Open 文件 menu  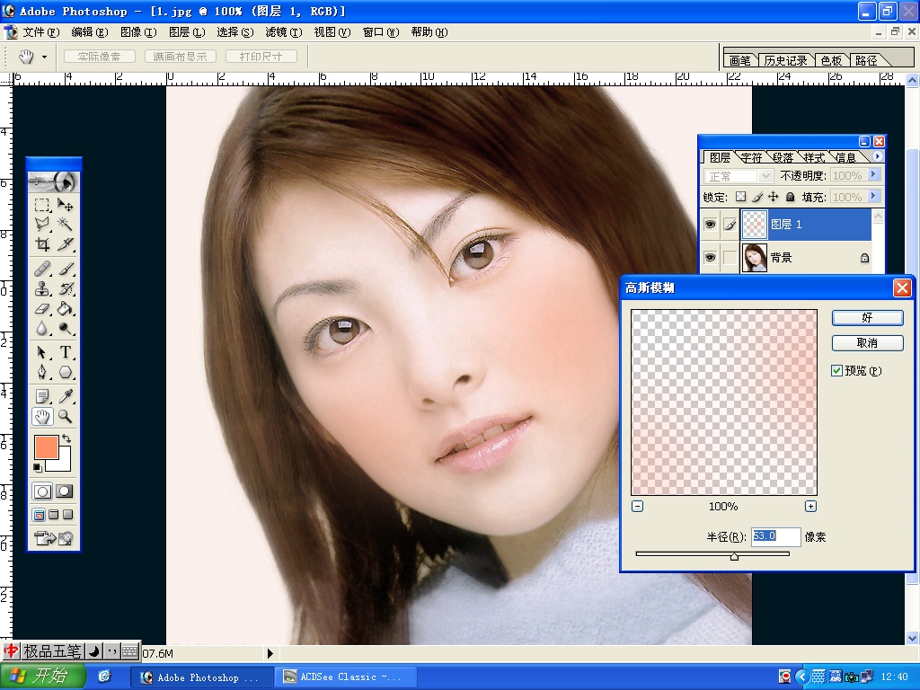pyautogui.click(x=41, y=32)
